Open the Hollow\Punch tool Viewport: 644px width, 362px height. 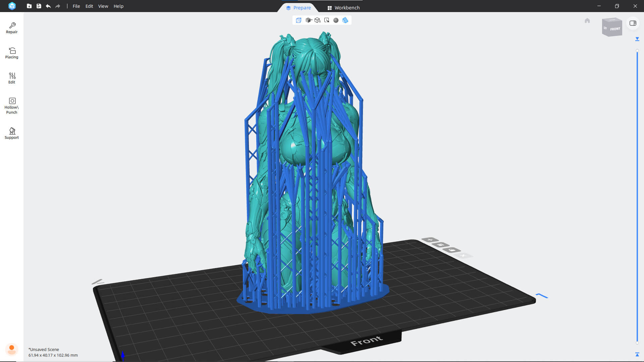click(12, 106)
